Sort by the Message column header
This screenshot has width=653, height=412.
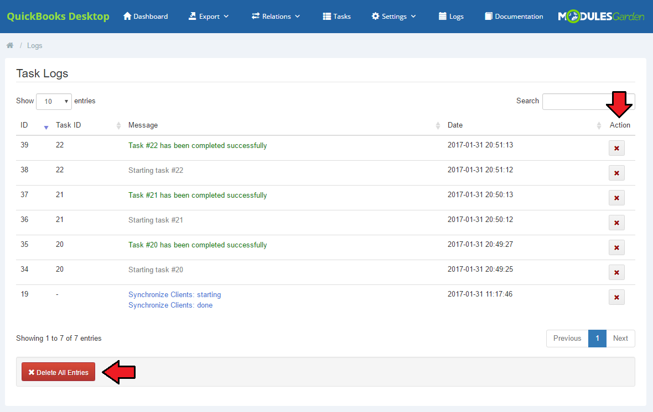pos(143,125)
